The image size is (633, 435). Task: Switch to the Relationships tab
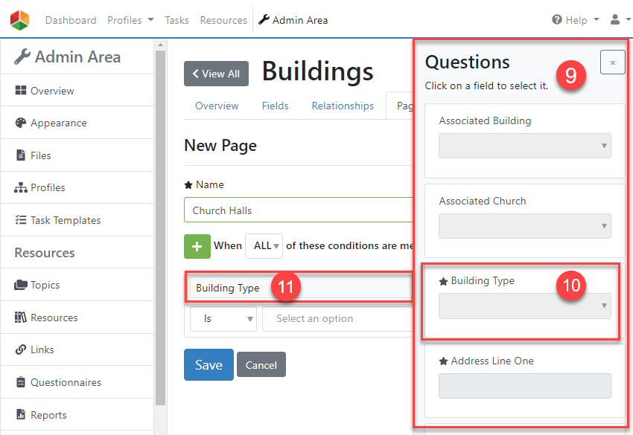(x=343, y=106)
